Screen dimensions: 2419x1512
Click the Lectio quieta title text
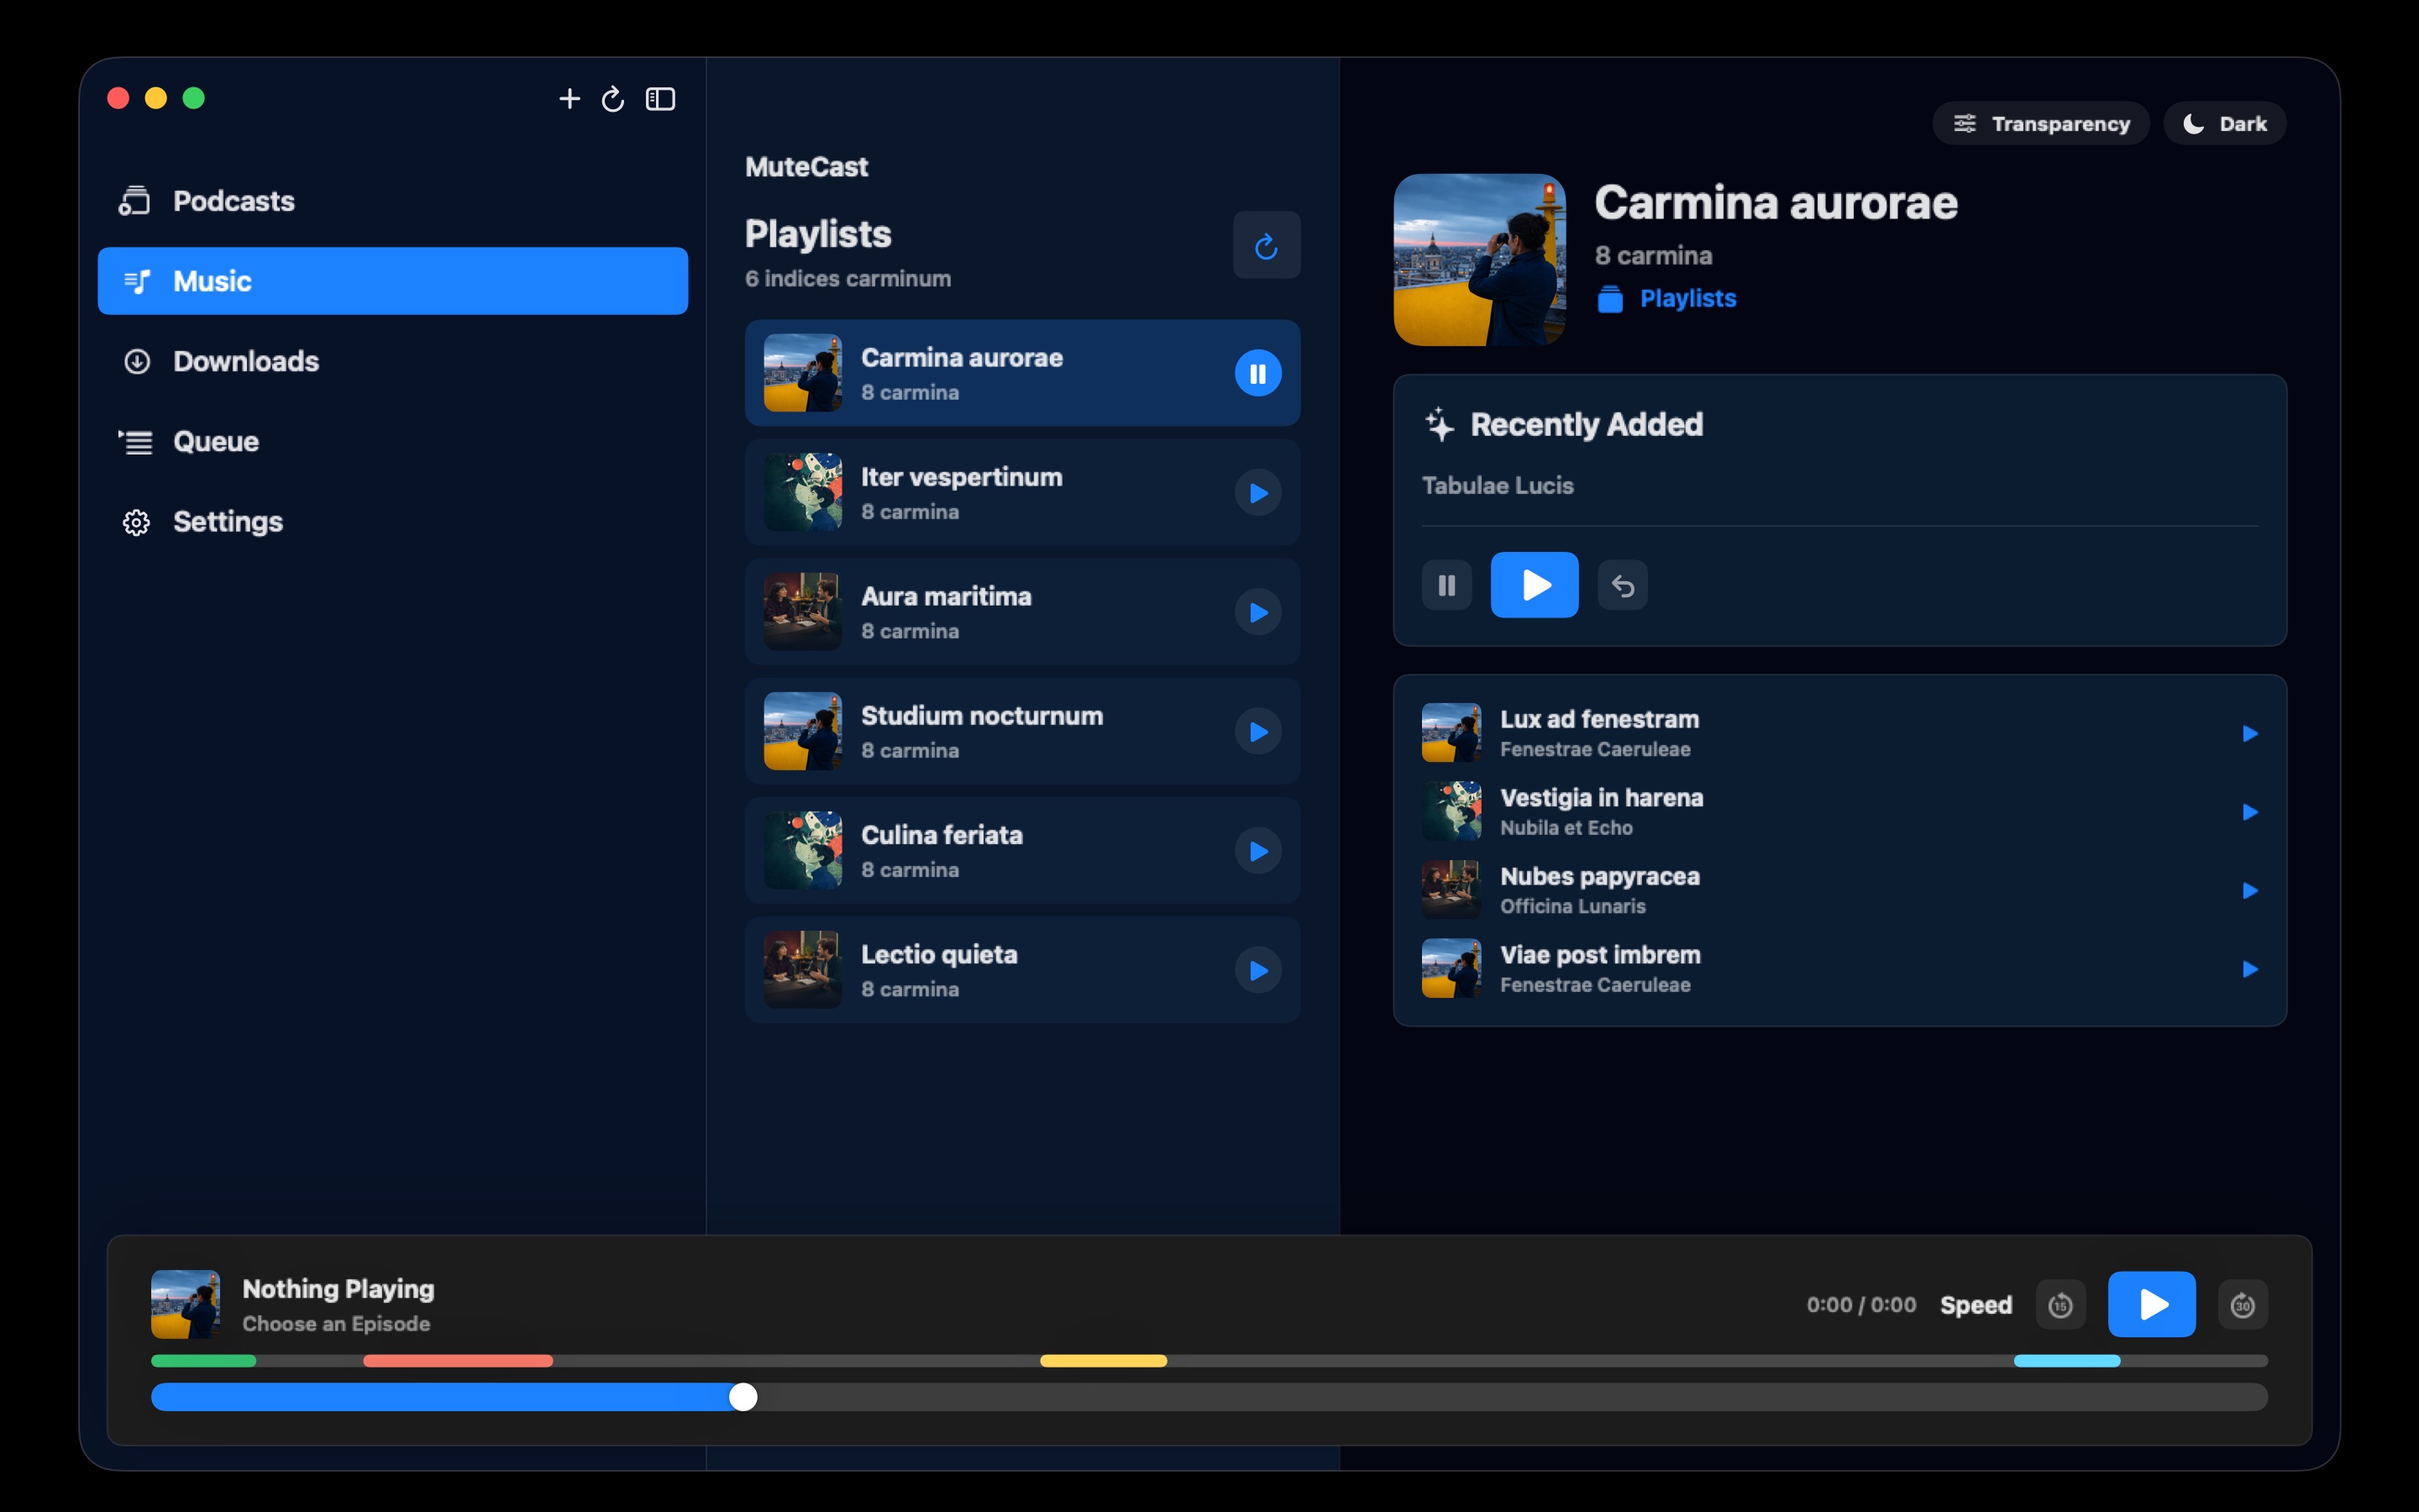coord(938,954)
